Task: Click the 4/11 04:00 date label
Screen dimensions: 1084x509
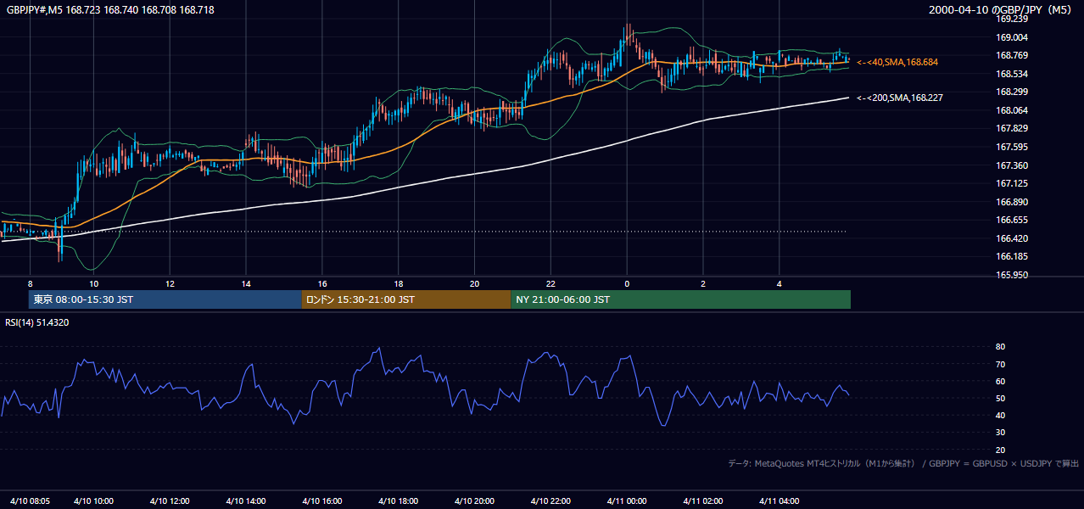Action: pos(779,501)
